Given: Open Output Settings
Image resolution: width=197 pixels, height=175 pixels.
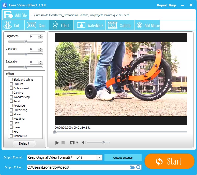Looking at the screenshot, I should coord(123,158).
